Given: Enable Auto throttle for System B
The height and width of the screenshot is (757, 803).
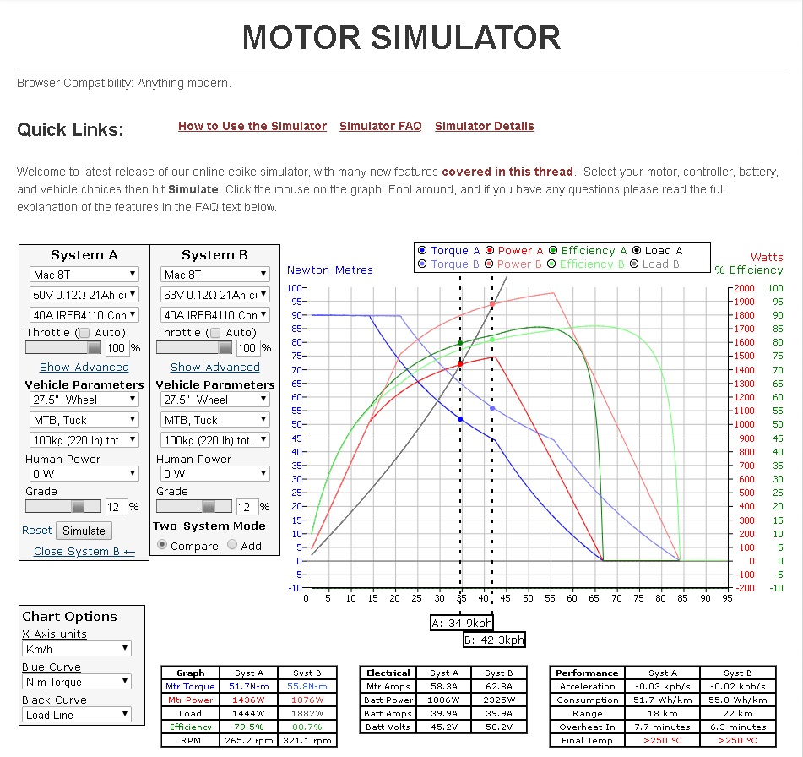Looking at the screenshot, I should tap(215, 333).
